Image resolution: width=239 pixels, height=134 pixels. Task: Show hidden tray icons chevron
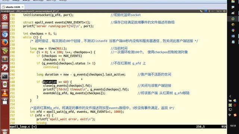click(x=230, y=96)
